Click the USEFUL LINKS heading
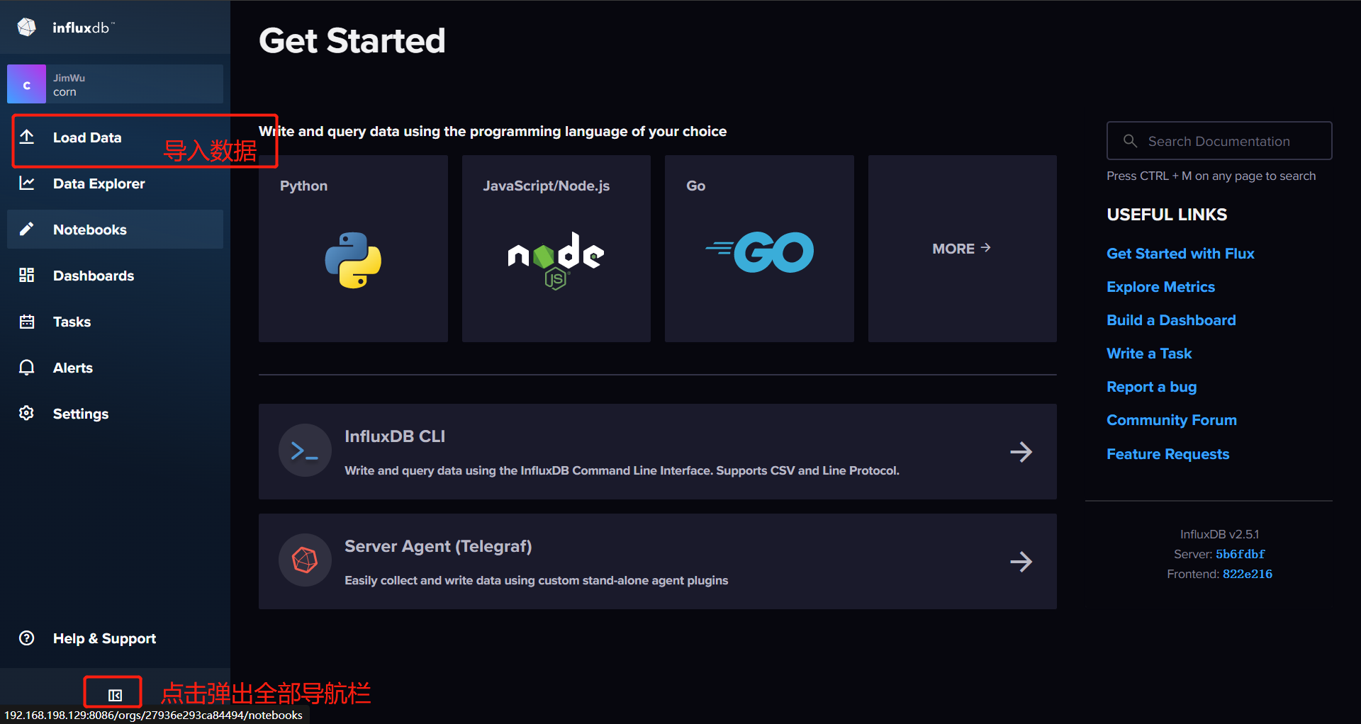 point(1167,215)
